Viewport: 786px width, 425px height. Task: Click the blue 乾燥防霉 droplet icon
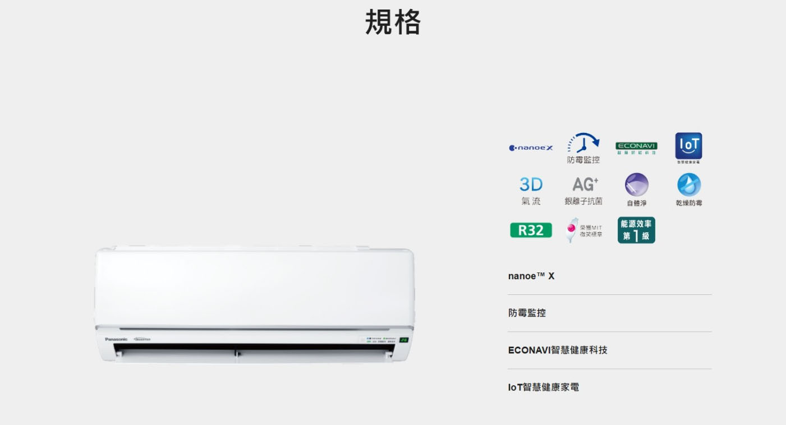click(689, 190)
